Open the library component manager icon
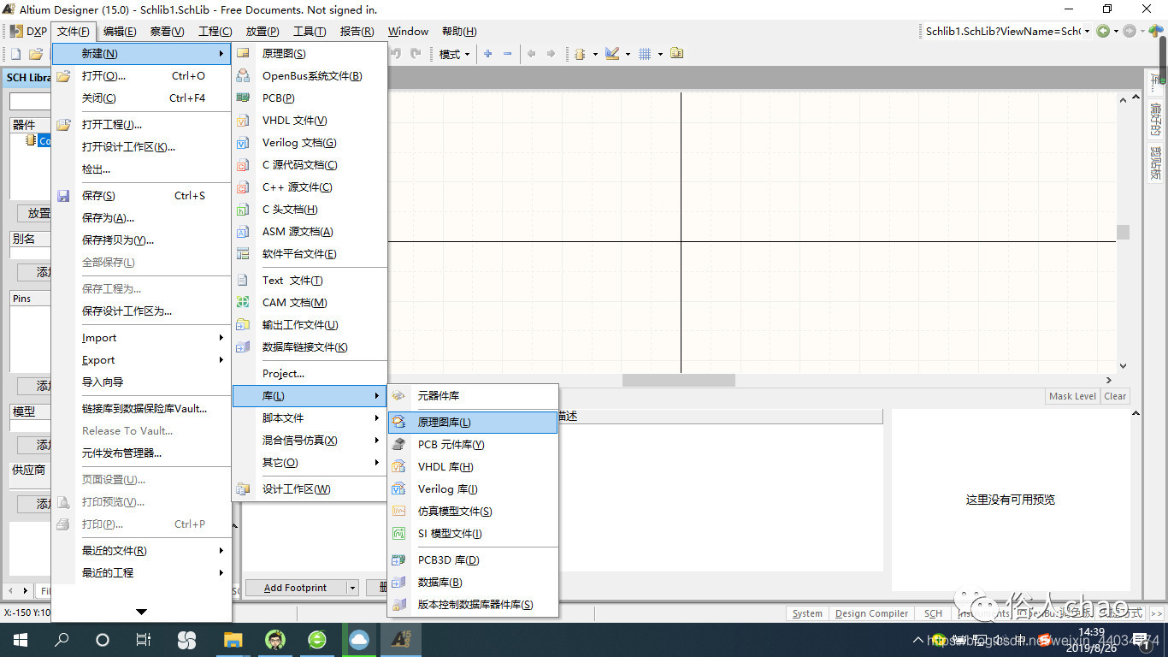This screenshot has width=1168, height=657. click(677, 54)
